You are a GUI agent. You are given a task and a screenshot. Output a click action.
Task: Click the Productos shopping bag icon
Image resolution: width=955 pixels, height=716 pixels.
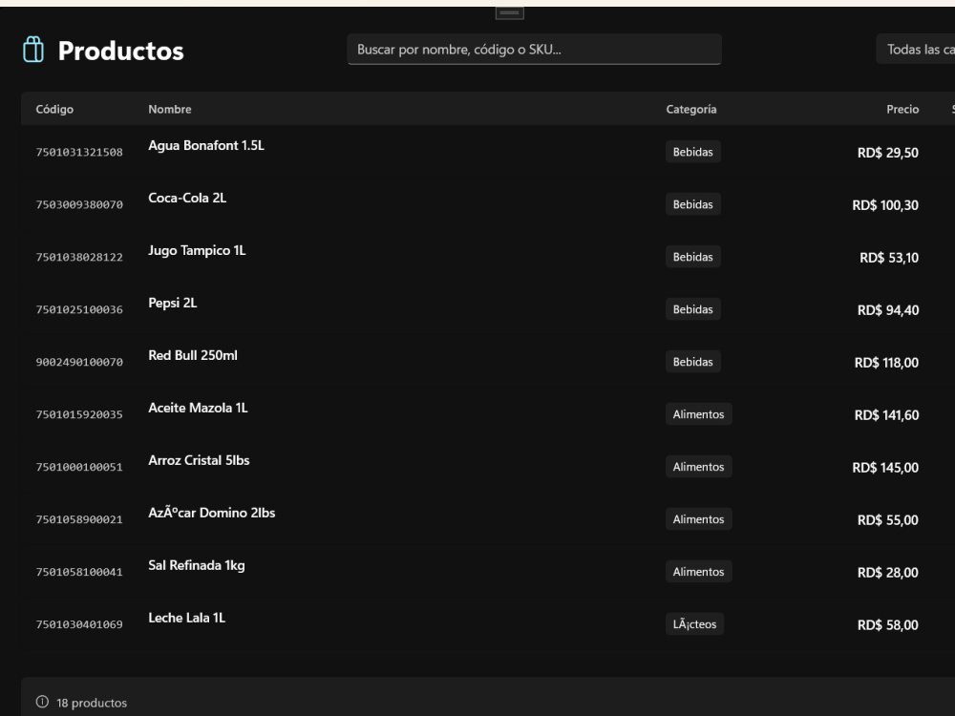33,50
